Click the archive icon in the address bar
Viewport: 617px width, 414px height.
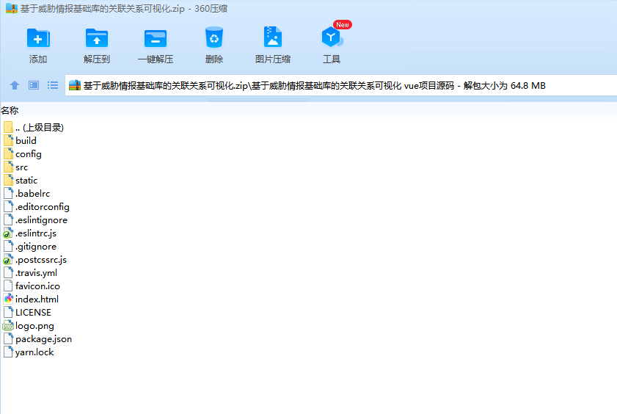coord(75,85)
